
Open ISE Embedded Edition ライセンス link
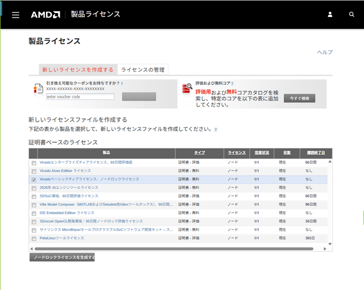67,213
